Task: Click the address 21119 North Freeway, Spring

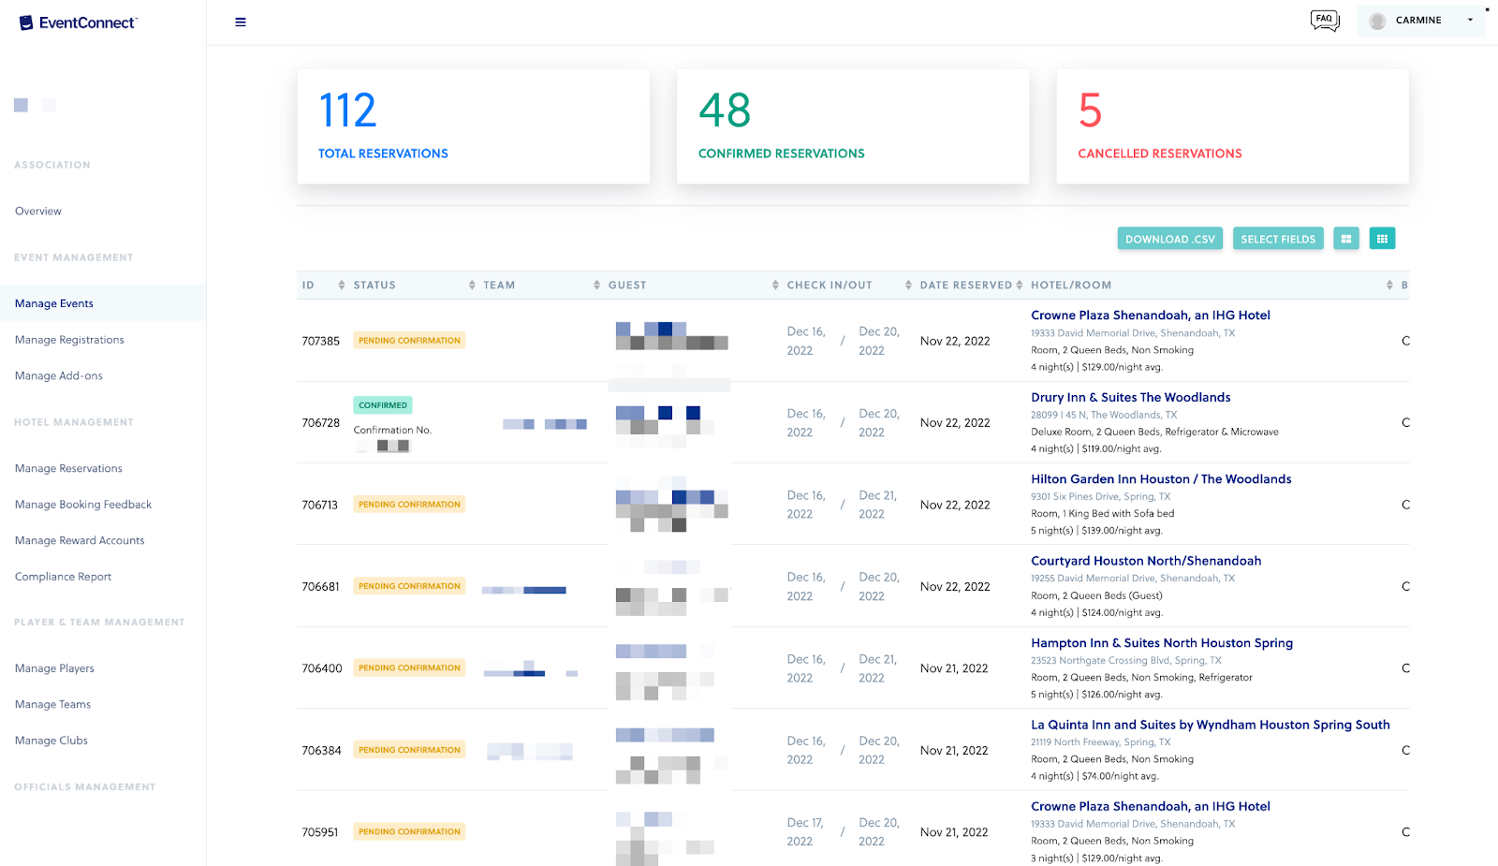Action: [1100, 742]
